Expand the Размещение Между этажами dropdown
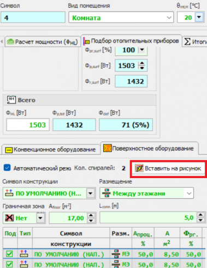 [x=189, y=193]
